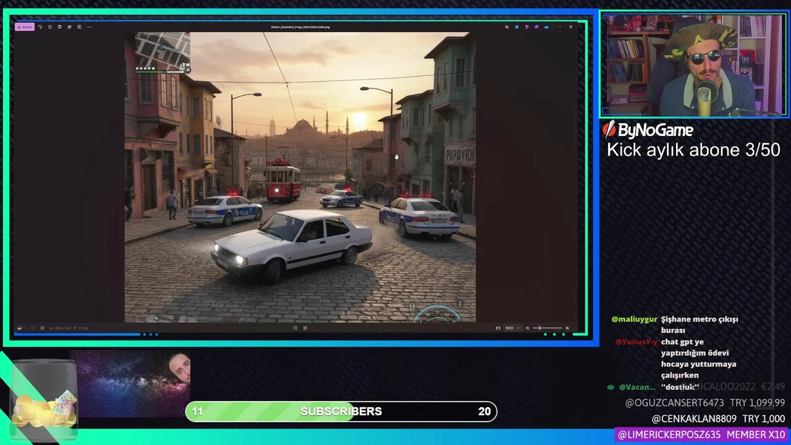Viewport: 791px width, 445px height.
Task: Mark image as favorite with heart icon
Action: [x=33, y=328]
